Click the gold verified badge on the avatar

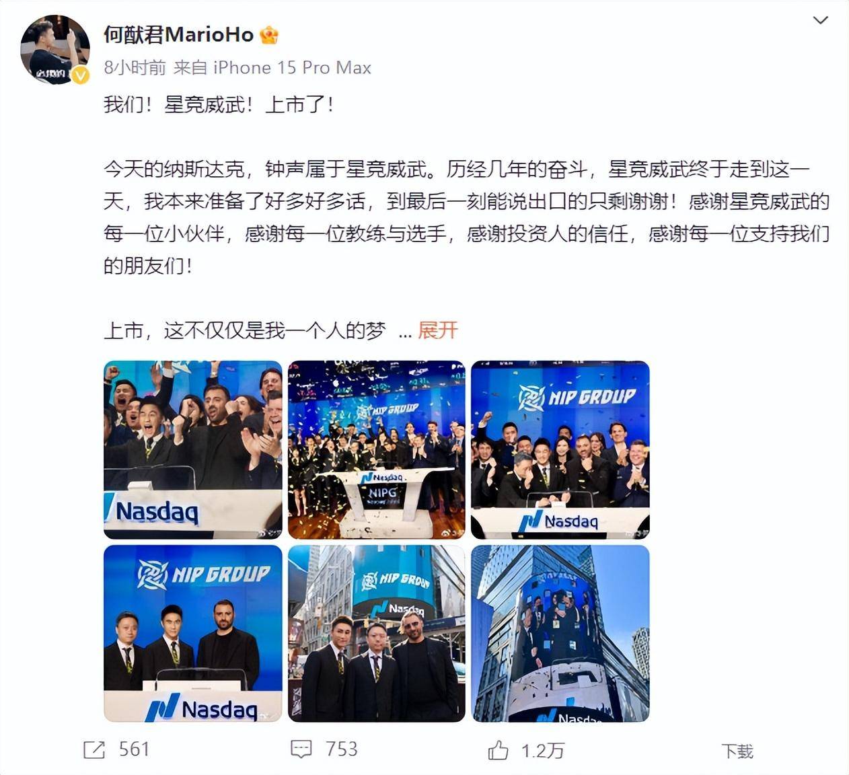click(x=80, y=75)
